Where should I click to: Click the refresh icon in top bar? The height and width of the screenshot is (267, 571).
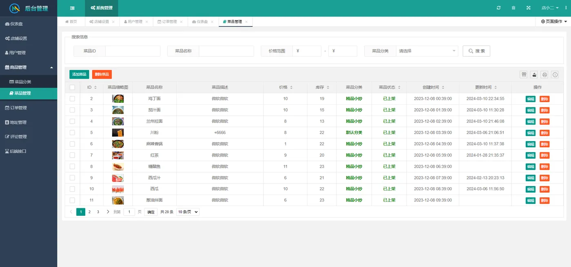coord(498,8)
